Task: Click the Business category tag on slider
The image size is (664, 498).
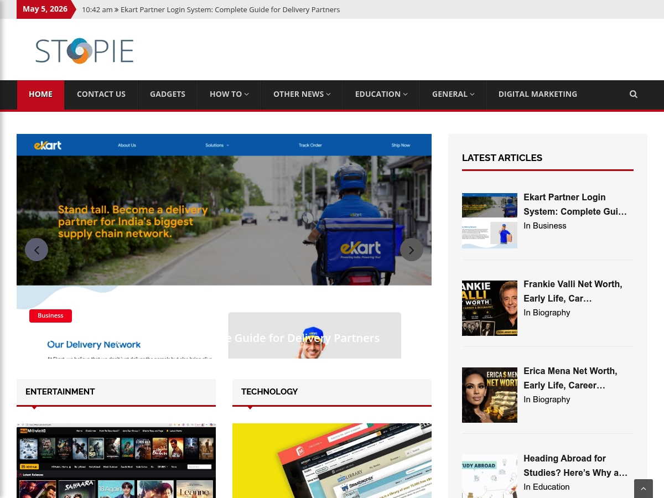Action: click(x=50, y=315)
